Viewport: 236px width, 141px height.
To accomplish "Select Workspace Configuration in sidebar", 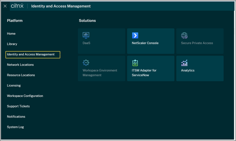I will coord(25,96).
